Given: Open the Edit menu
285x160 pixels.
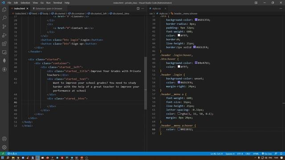Looking at the screenshot, I should click(16, 3).
